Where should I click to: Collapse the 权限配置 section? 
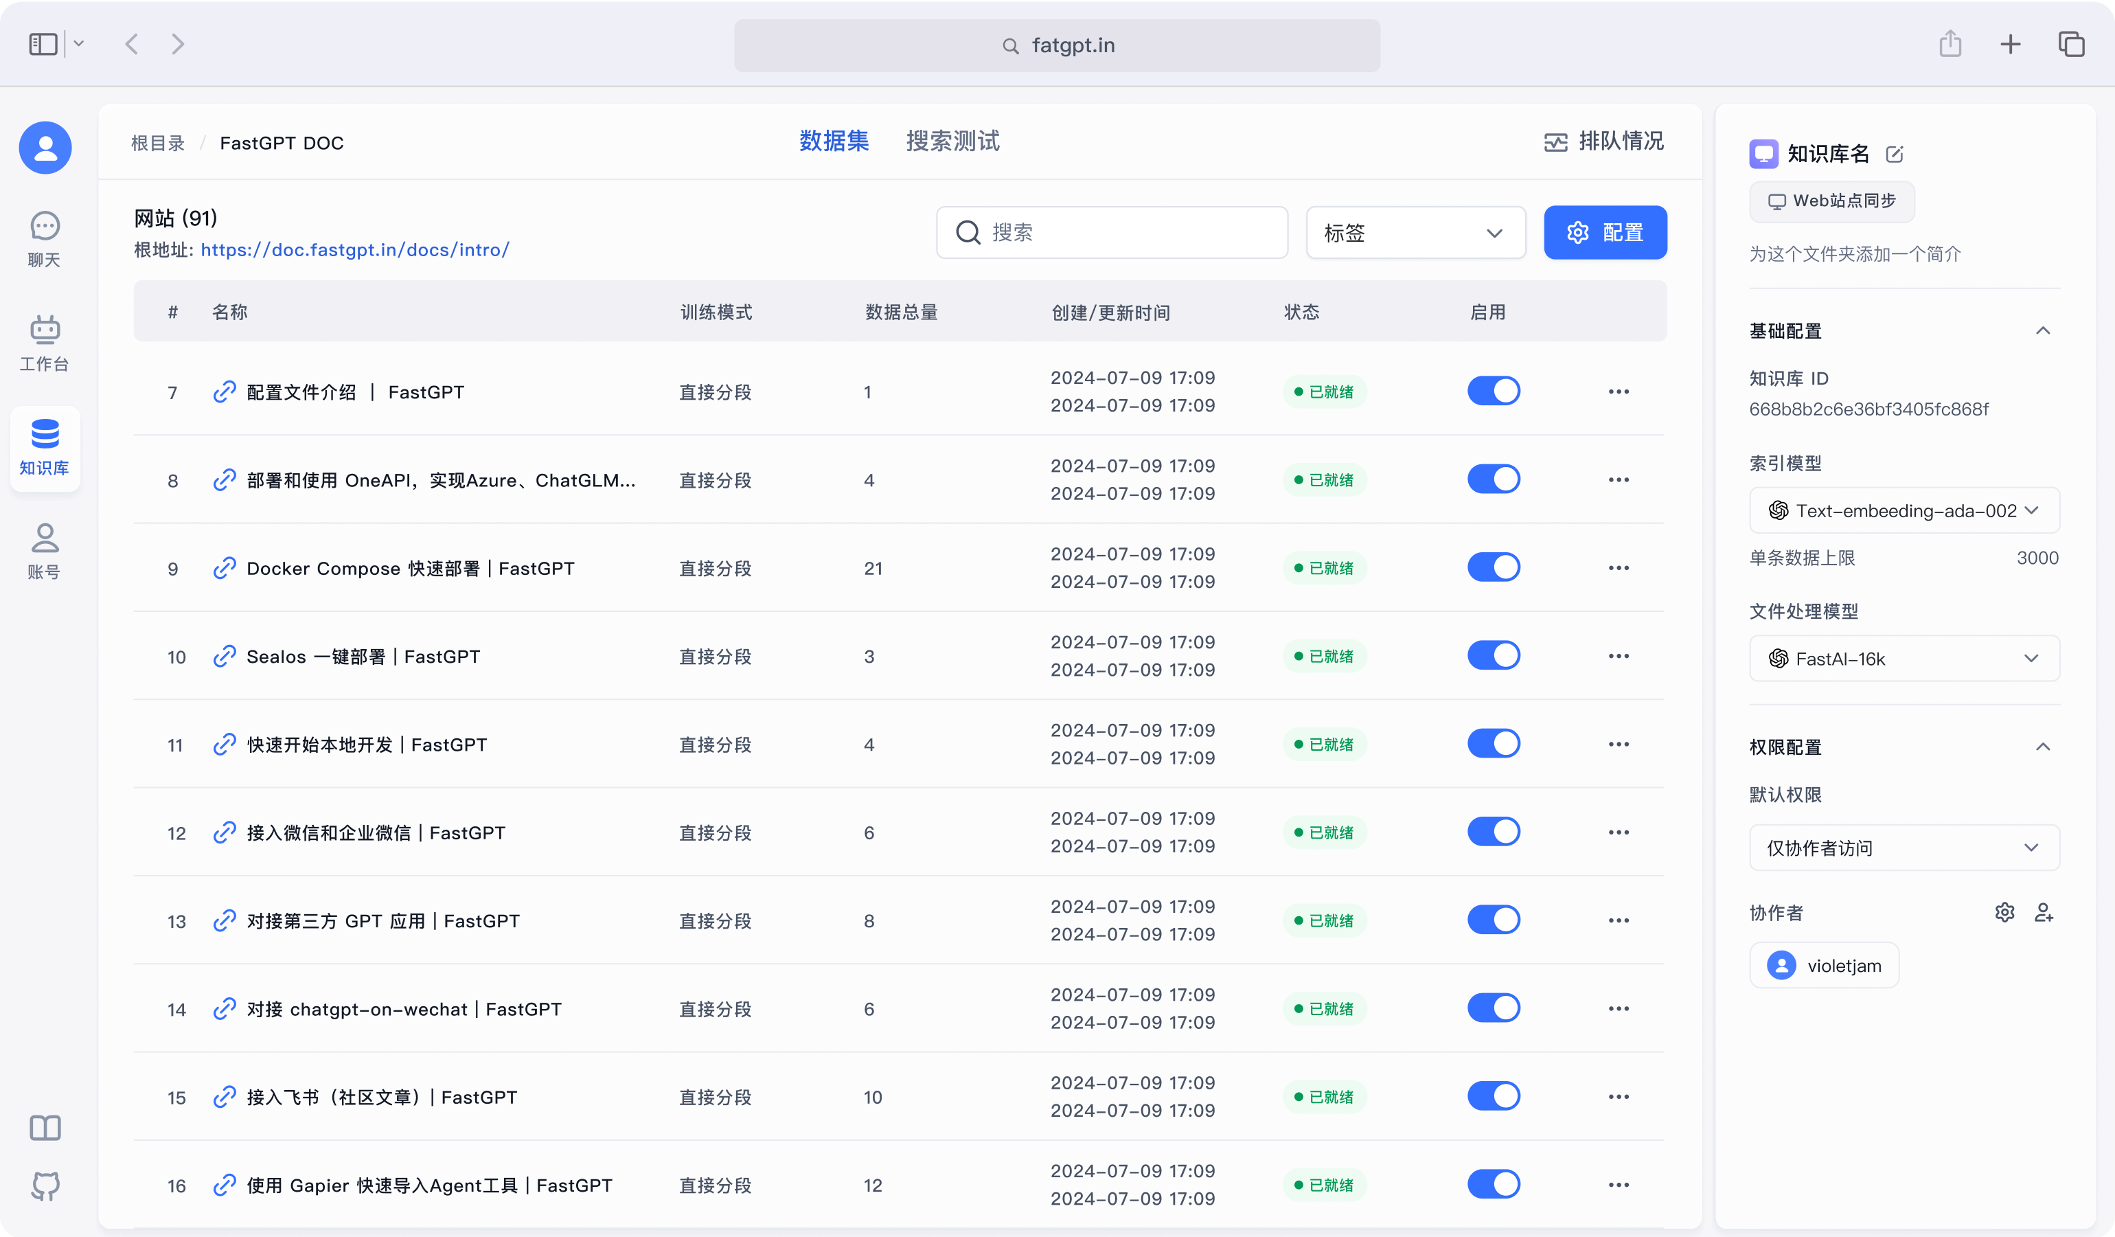pos(2043,747)
